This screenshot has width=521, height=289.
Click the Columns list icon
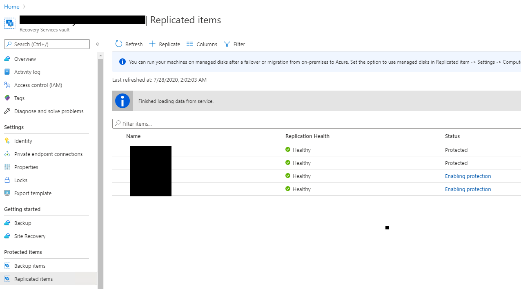190,44
